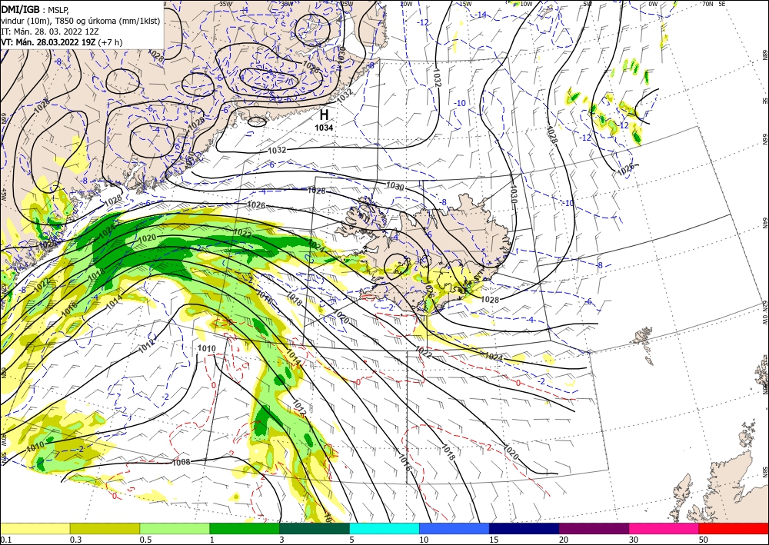Click the '-14' temperature contour label
Viewport: 769px width, 545px height.
click(x=481, y=15)
